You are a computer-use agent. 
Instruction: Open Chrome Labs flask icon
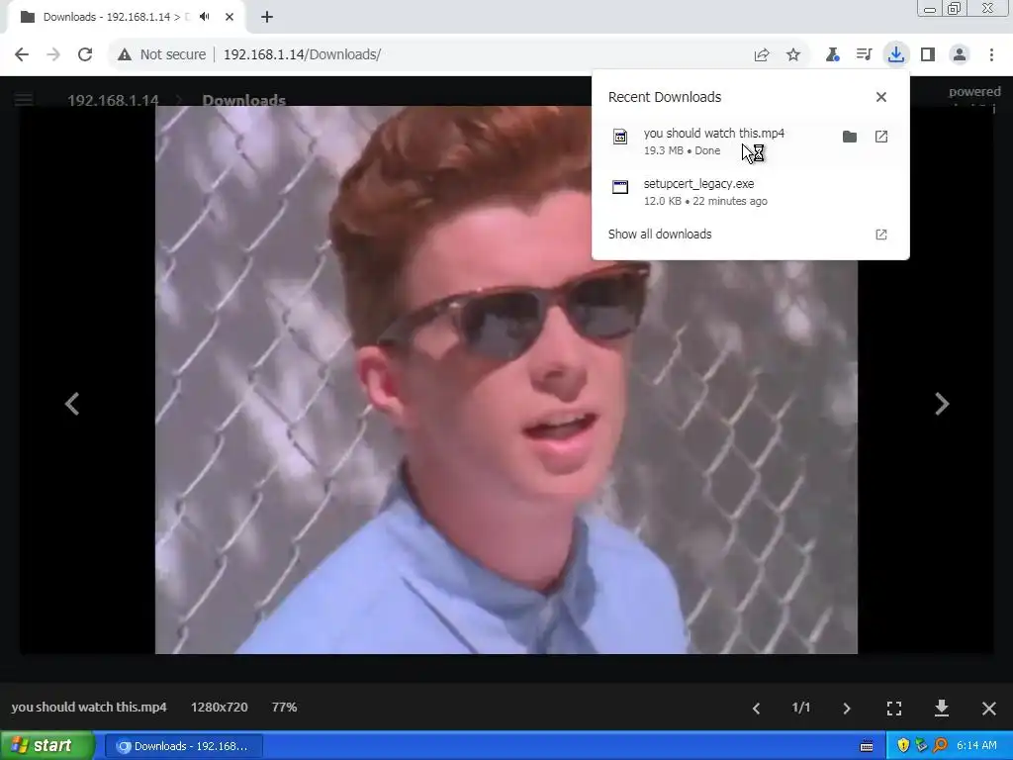click(832, 55)
